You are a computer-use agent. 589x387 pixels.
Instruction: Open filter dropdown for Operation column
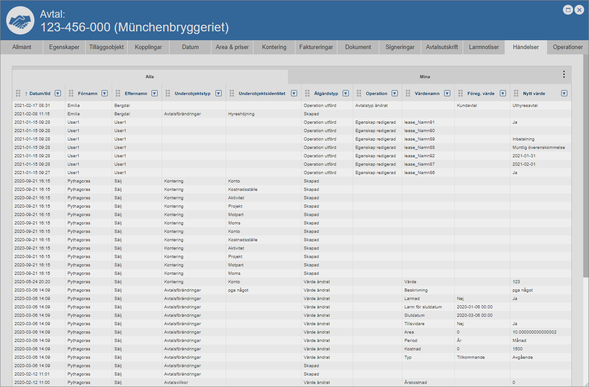point(395,93)
